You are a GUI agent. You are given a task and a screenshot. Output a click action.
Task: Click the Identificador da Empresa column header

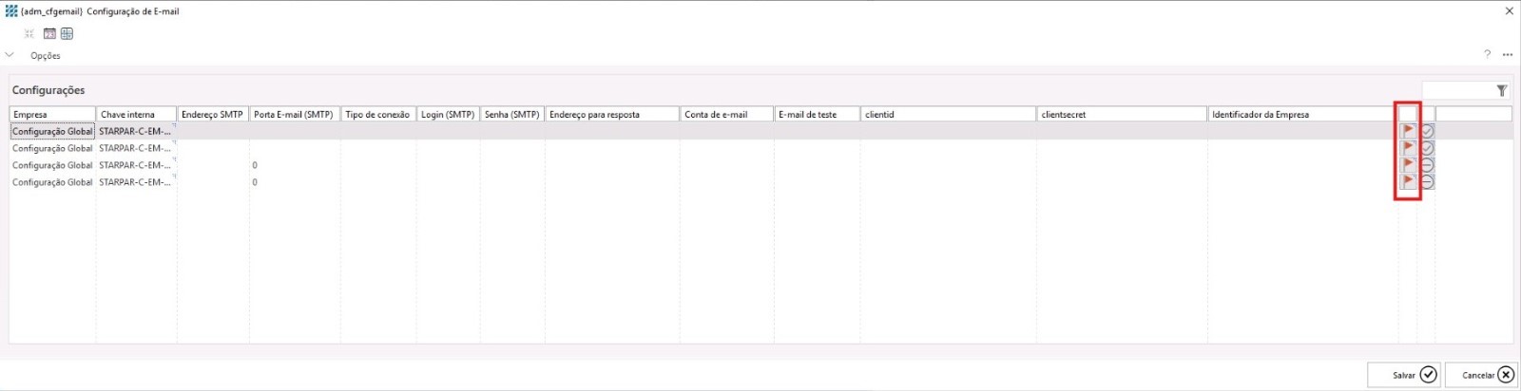point(1302,114)
